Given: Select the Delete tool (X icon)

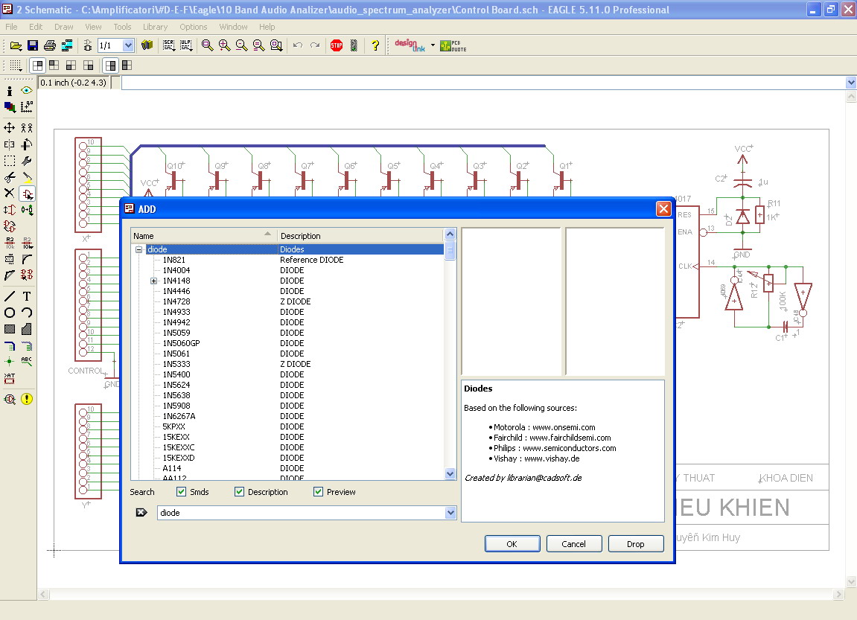Looking at the screenshot, I should [x=10, y=193].
